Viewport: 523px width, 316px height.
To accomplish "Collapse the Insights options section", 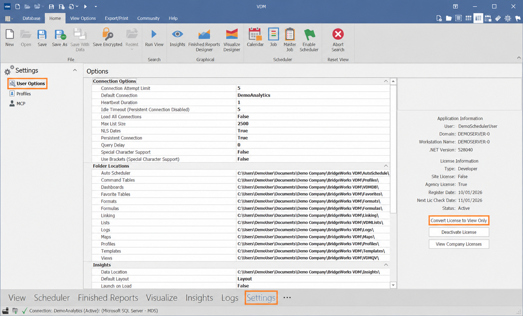I will click(x=386, y=265).
